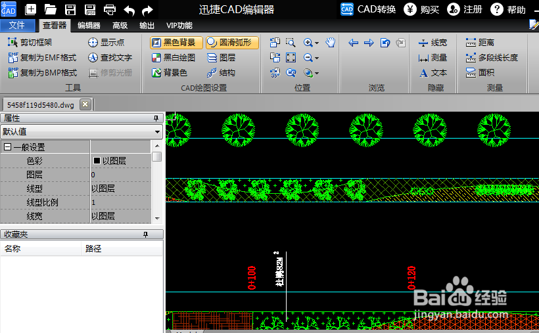Click Polyline length (多段线长度) tool
The width and height of the screenshot is (539, 333).
492,57
